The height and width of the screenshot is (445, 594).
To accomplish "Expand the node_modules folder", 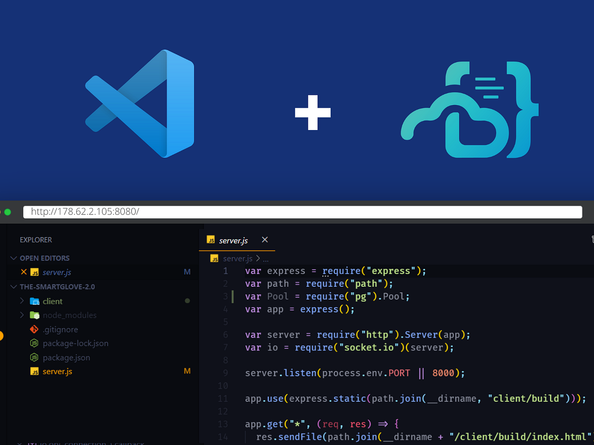I will [22, 315].
